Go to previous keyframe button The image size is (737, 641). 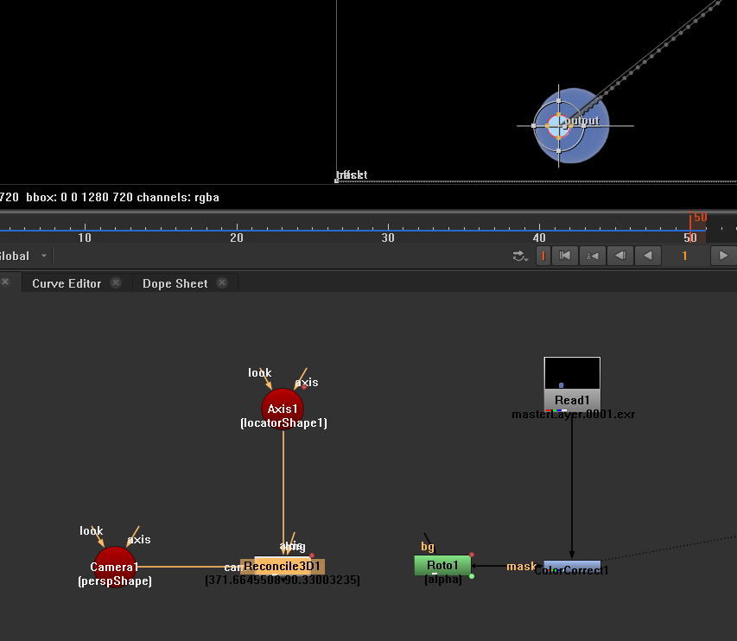[x=592, y=256]
